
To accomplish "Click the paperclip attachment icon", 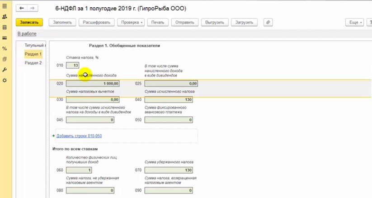I will click(x=268, y=22).
